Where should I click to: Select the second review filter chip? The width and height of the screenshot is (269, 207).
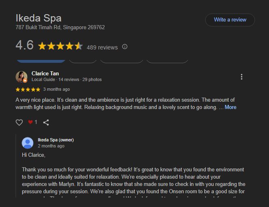pos(83,60)
